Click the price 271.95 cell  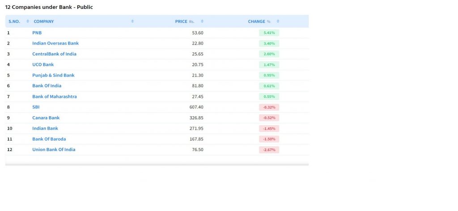click(196, 128)
